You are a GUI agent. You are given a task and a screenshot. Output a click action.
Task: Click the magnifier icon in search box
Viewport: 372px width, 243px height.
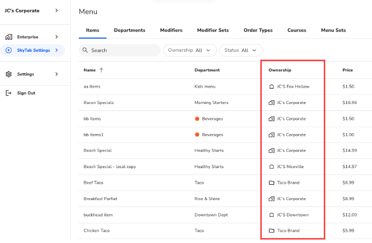(86, 50)
